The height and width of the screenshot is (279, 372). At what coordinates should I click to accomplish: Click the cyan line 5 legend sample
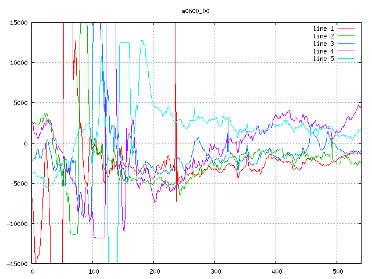pyautogui.click(x=346, y=59)
